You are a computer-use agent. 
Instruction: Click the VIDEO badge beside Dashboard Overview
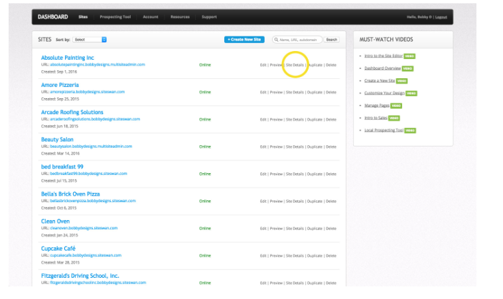(407, 68)
